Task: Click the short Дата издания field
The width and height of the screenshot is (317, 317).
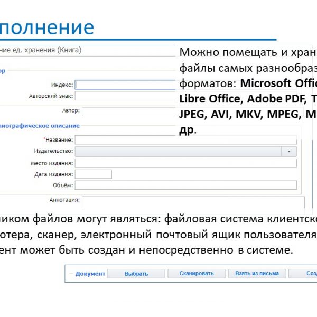Action: (94, 174)
